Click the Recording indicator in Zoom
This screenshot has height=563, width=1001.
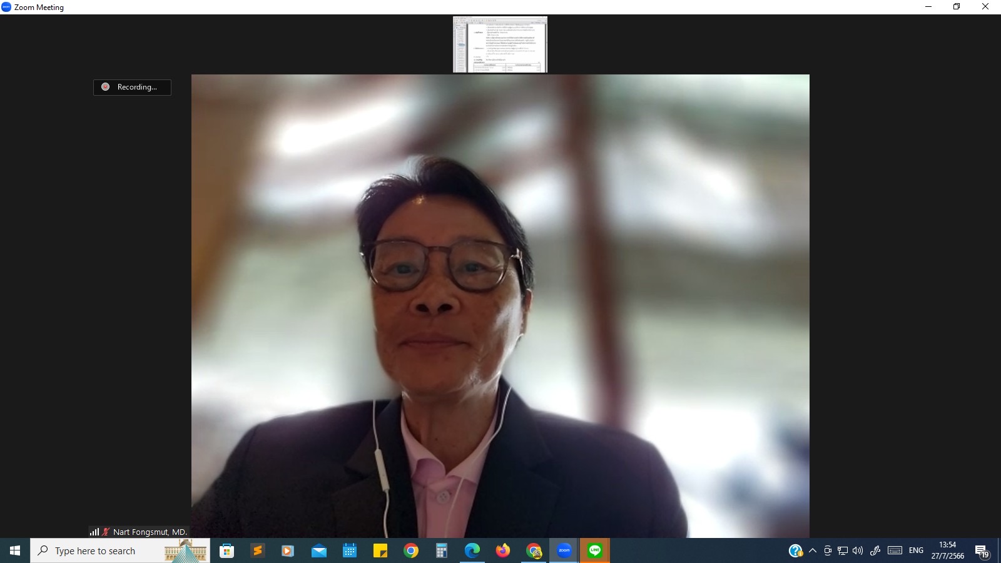tap(132, 87)
